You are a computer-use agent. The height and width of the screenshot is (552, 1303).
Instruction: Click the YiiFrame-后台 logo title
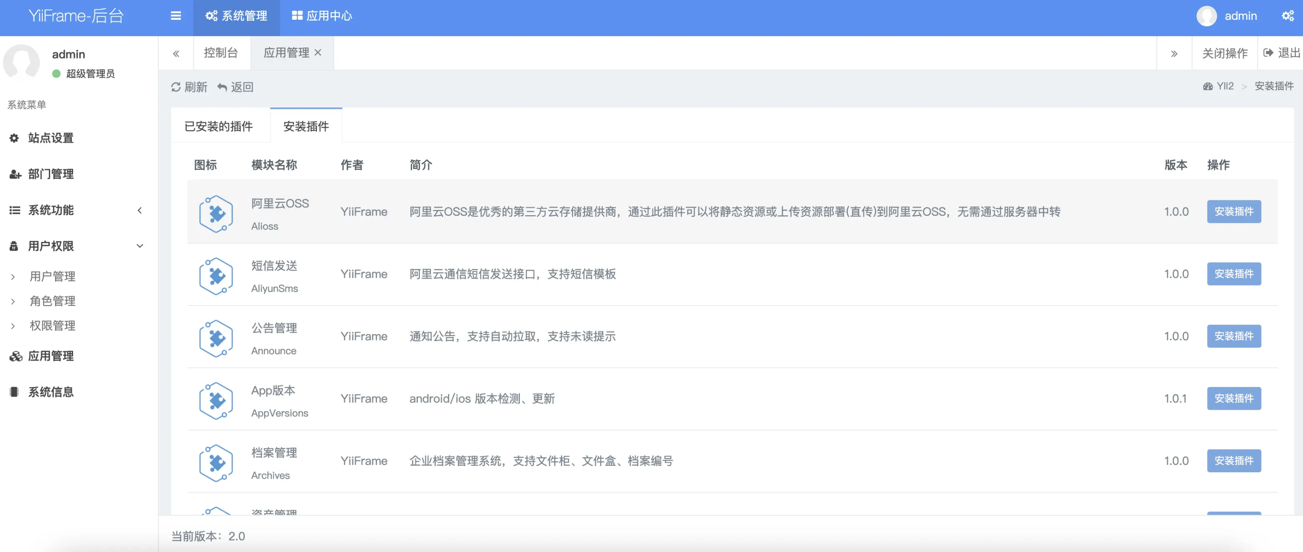76,16
